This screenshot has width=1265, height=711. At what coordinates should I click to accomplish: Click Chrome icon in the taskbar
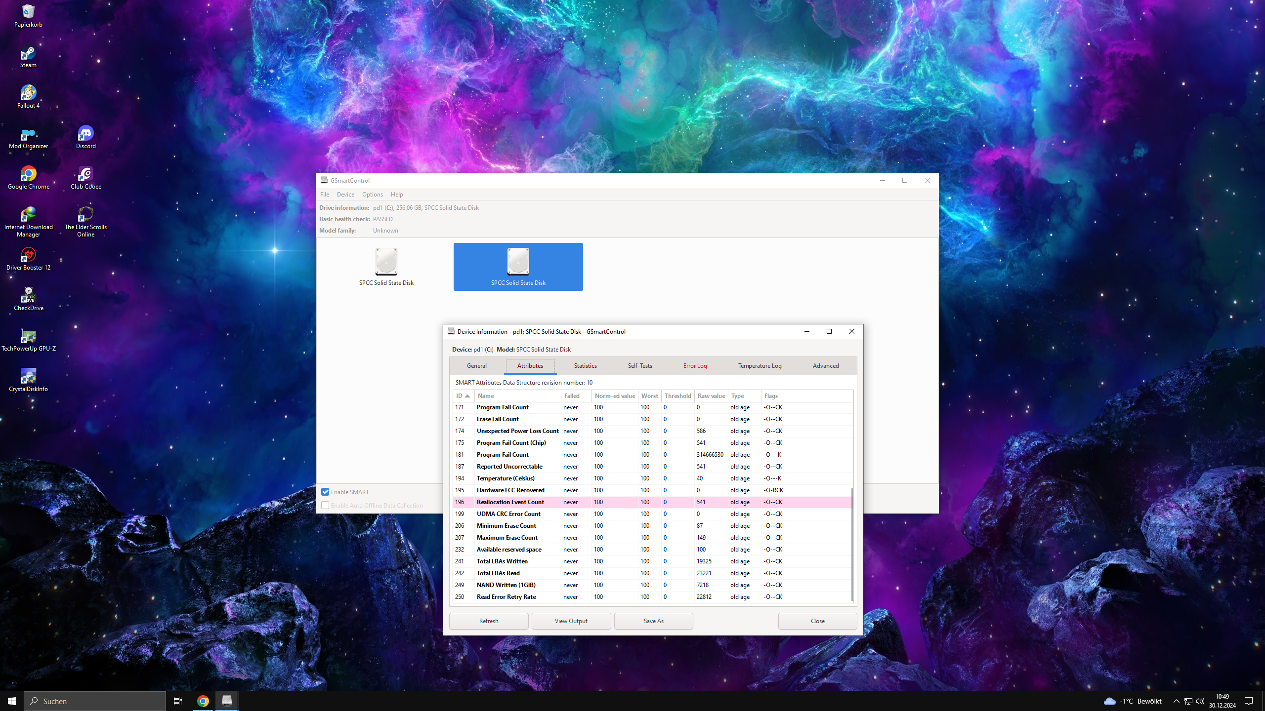coord(203,701)
